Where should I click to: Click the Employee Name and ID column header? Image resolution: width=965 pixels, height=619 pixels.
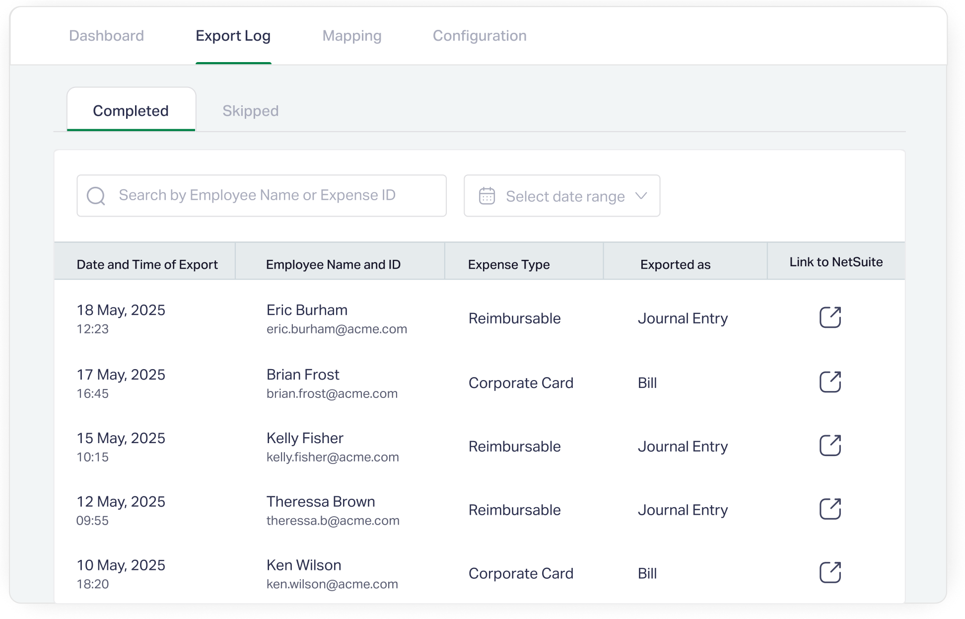[333, 264]
